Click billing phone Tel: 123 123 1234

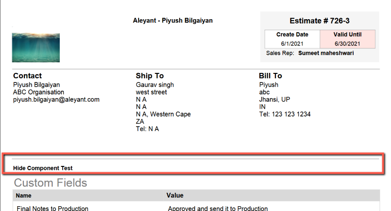point(285,114)
